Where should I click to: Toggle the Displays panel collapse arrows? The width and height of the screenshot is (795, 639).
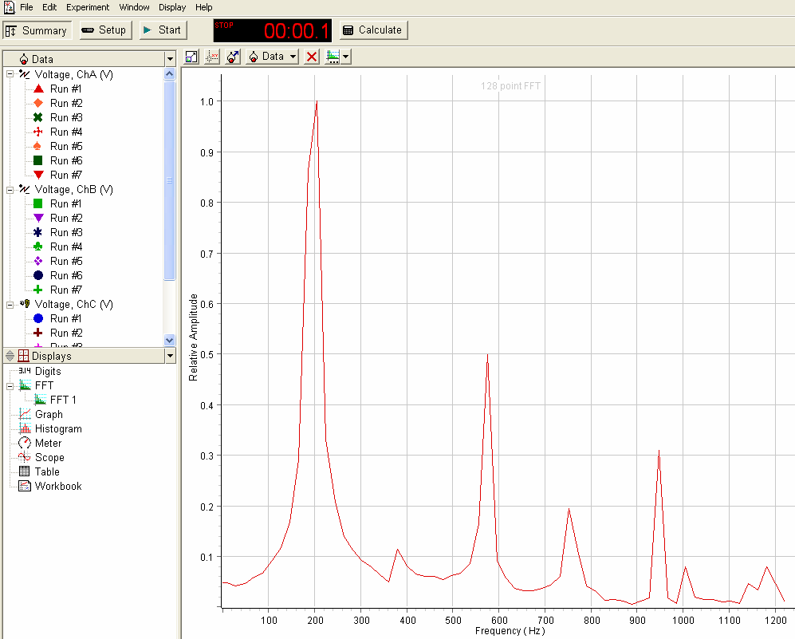[10, 356]
